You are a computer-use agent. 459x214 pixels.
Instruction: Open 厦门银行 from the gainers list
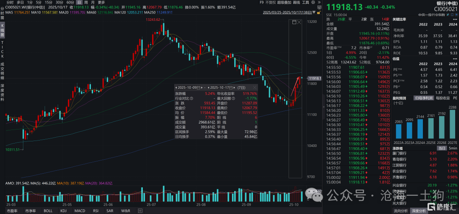coord(399,153)
